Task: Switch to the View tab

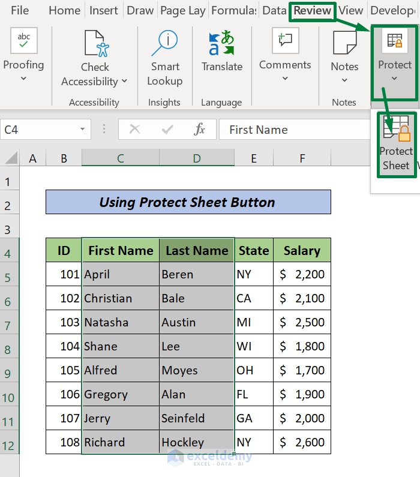Action: [350, 10]
